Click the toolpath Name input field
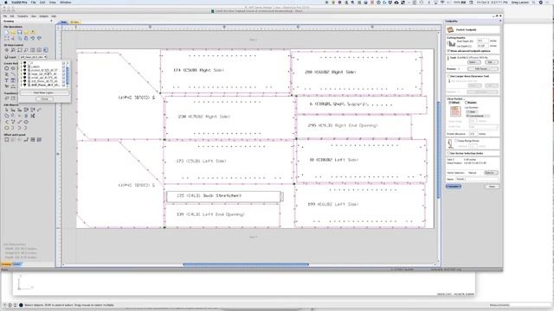The height and width of the screenshot is (311, 554). pyautogui.click(x=477, y=179)
